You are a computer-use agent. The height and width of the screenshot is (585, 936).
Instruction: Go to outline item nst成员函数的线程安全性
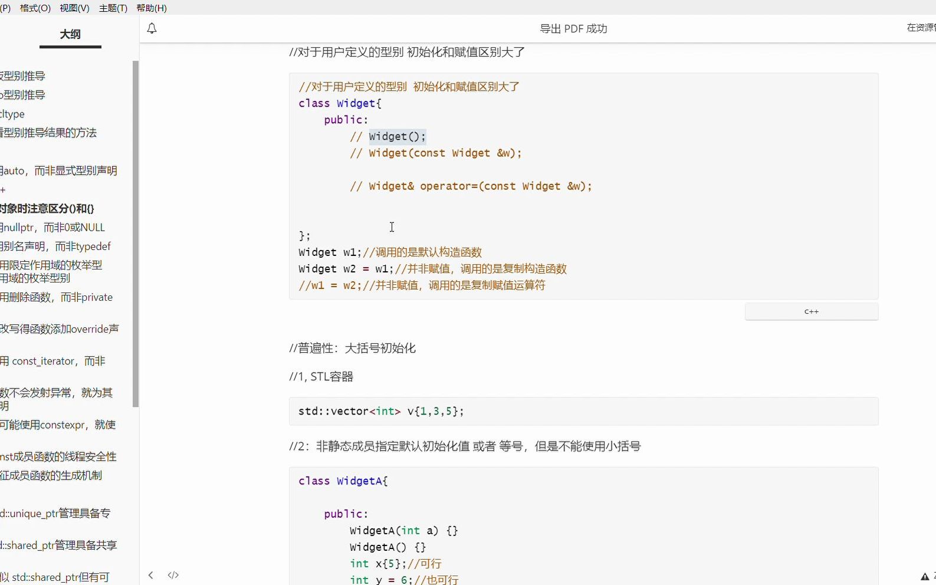[58, 456]
